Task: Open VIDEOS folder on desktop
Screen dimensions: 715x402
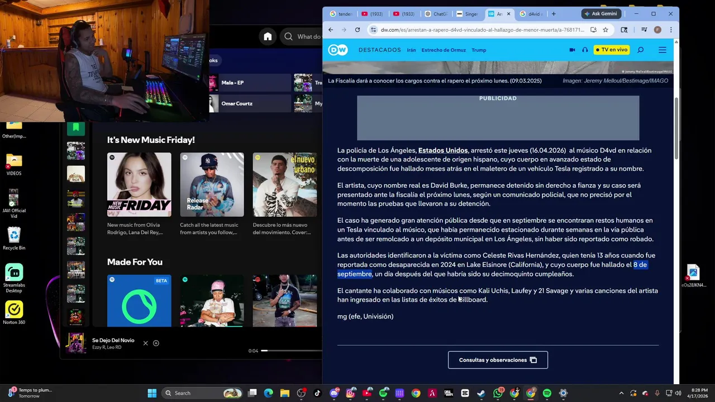Action: pos(14,164)
